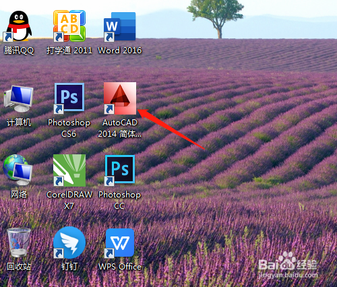Click the 网络 label text

pos(19,195)
